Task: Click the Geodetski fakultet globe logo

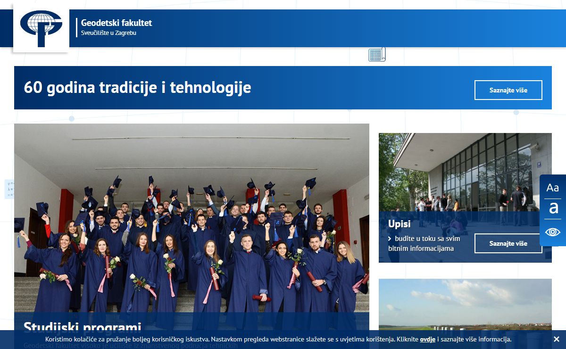Action: (41, 28)
